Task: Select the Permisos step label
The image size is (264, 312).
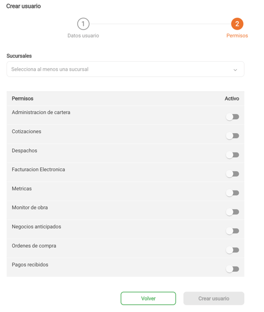Action: [237, 35]
